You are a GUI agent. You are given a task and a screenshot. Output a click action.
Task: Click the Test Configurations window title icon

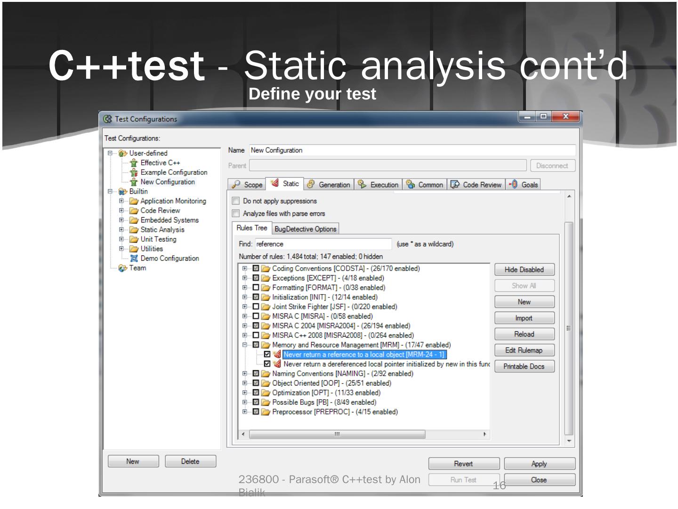pyautogui.click(x=108, y=119)
